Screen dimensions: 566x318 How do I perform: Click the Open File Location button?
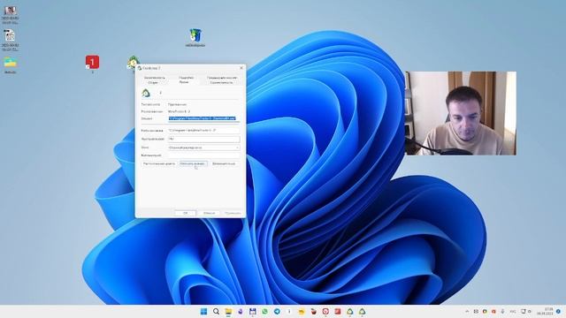(x=159, y=163)
